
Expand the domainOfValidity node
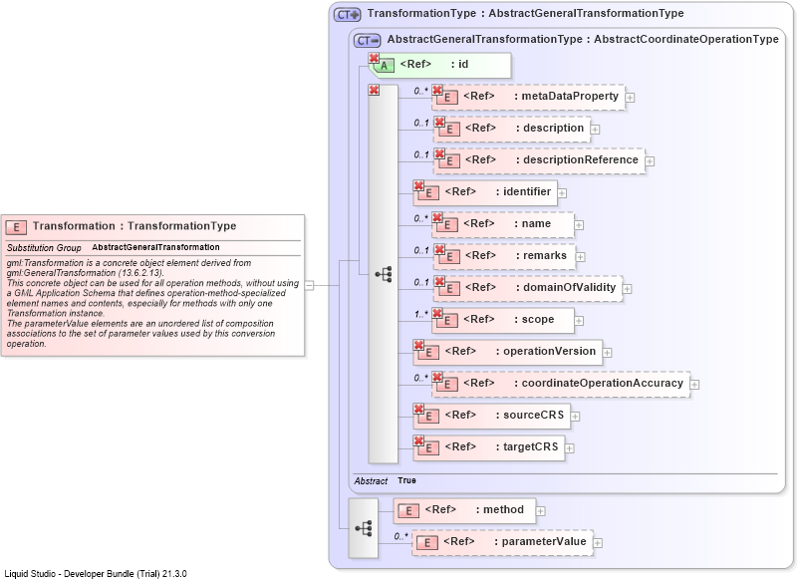pyautogui.click(x=628, y=289)
